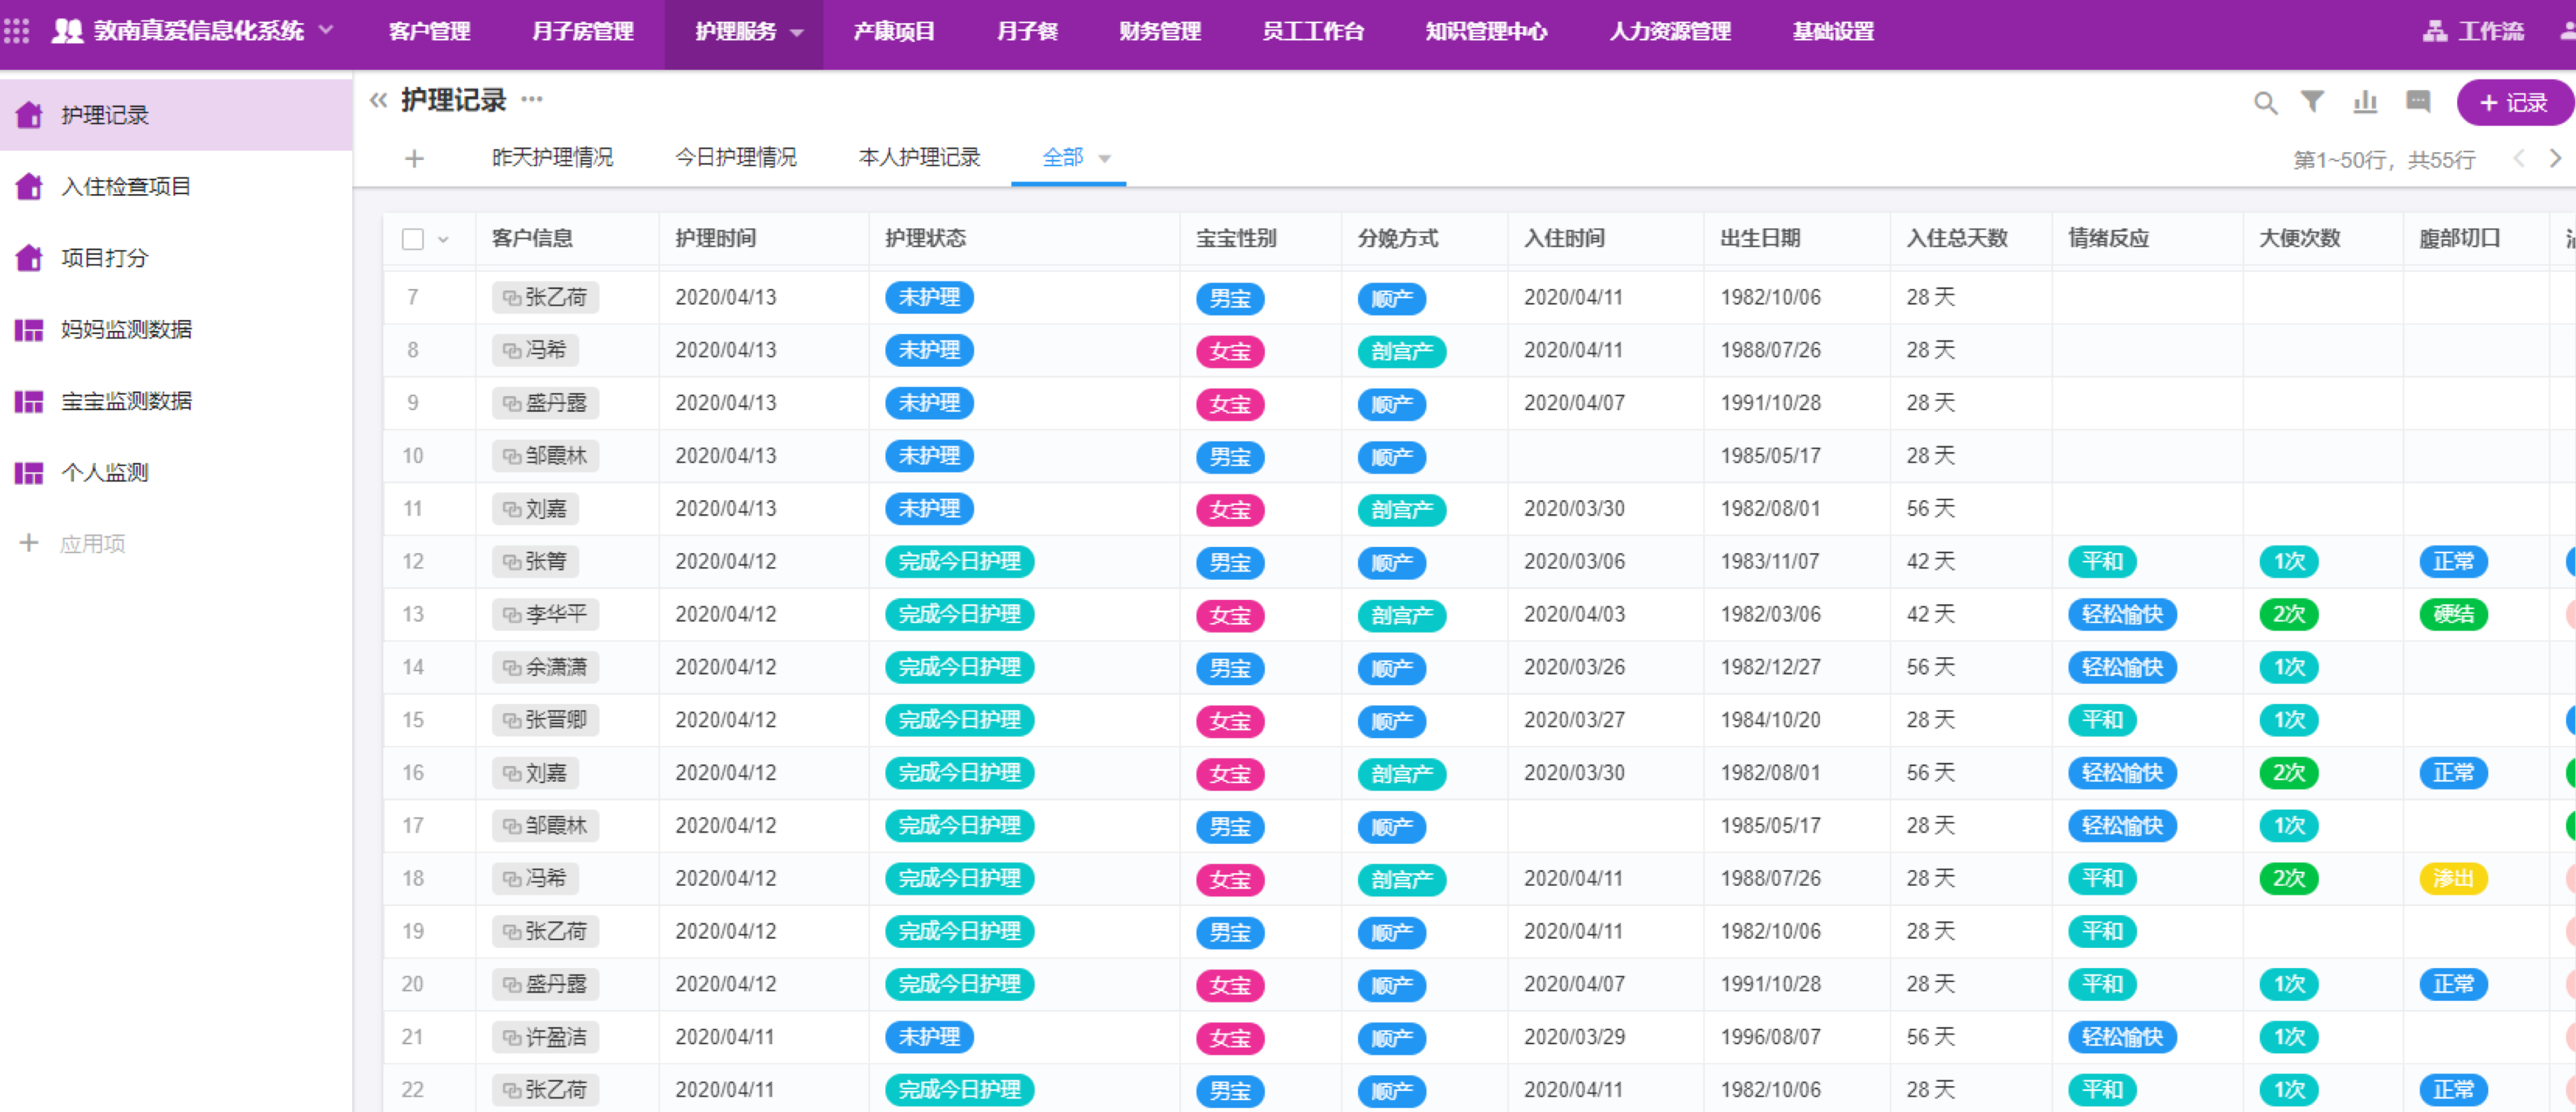Open 人力资源管理 menu

click(1670, 31)
